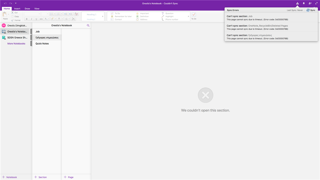The height and width of the screenshot is (180, 320).
Task: Toggle Subscript formatting
Action: (46, 19)
